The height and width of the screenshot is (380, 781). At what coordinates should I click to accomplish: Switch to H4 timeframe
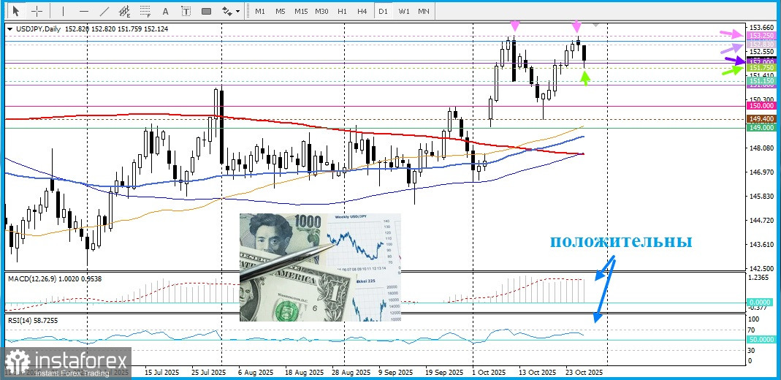pos(362,11)
